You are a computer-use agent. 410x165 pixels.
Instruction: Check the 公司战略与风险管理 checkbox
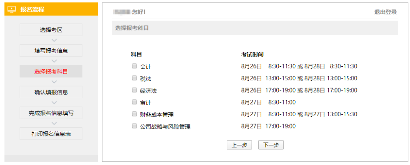(x=134, y=126)
